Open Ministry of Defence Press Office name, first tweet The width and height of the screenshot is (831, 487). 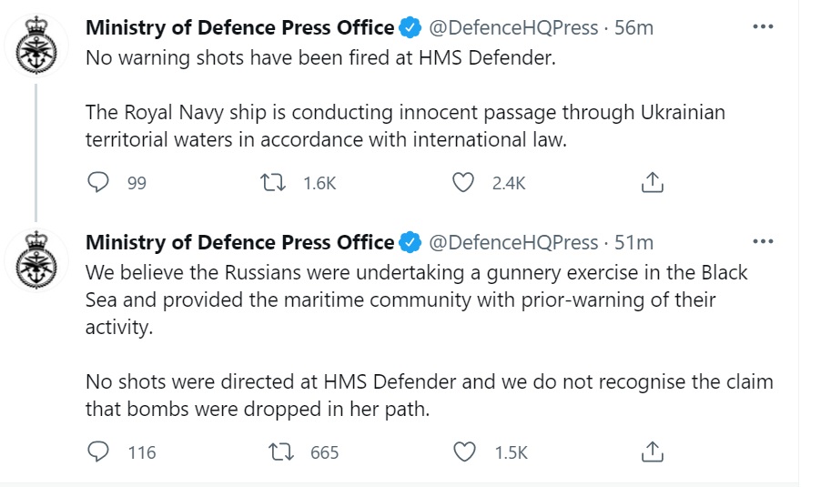pos(240,27)
